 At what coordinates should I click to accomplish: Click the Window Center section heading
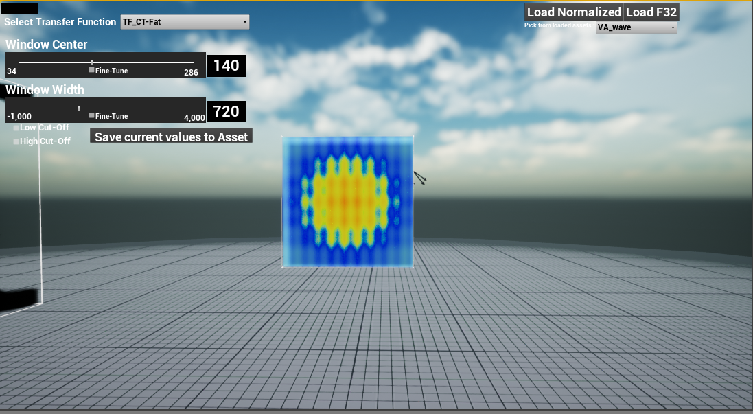point(46,44)
